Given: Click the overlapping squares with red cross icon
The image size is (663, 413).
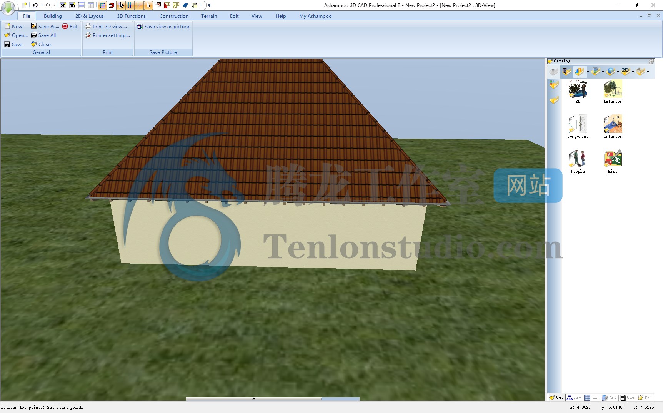Looking at the screenshot, I should tap(158, 5).
